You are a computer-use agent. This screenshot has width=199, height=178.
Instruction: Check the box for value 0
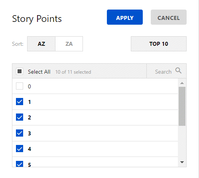pyautogui.click(x=20, y=86)
